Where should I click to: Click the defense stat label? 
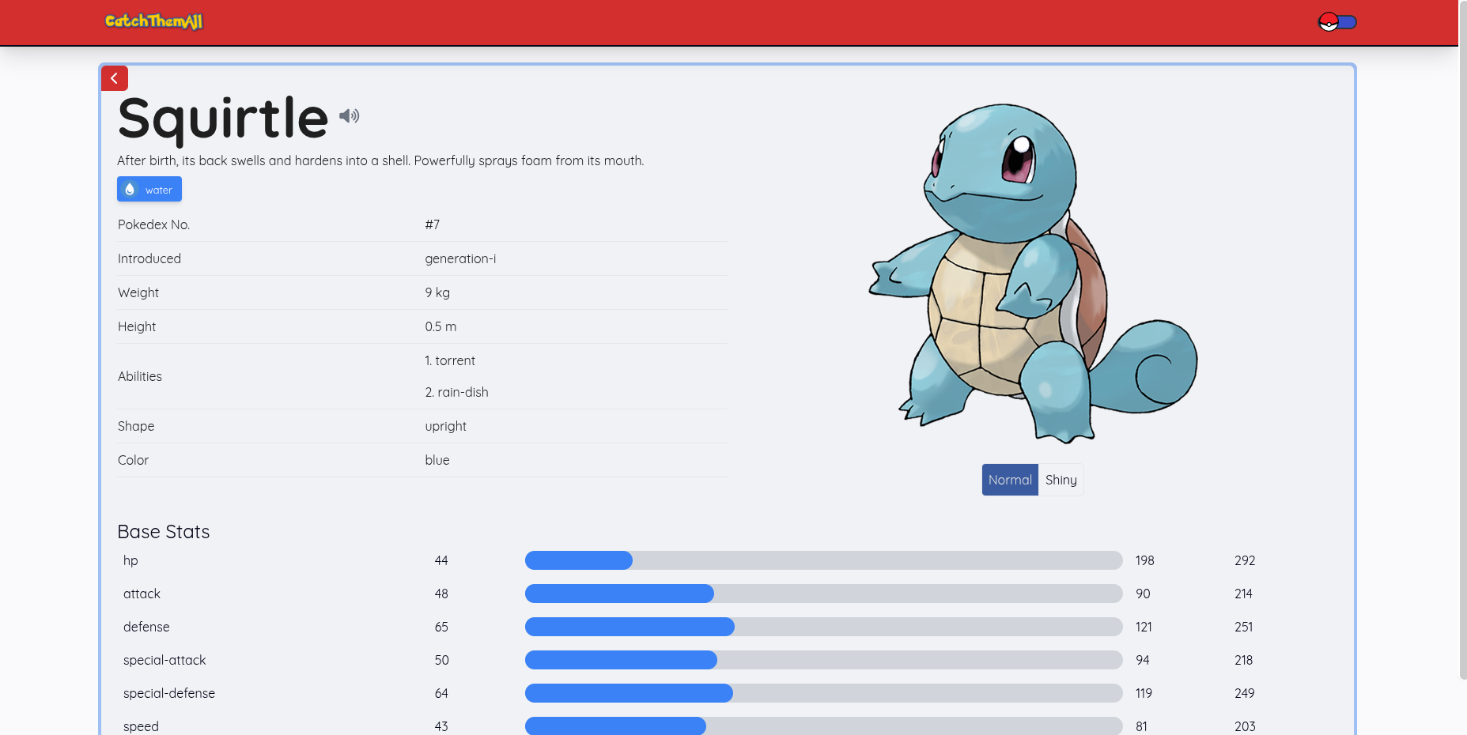[x=146, y=627]
